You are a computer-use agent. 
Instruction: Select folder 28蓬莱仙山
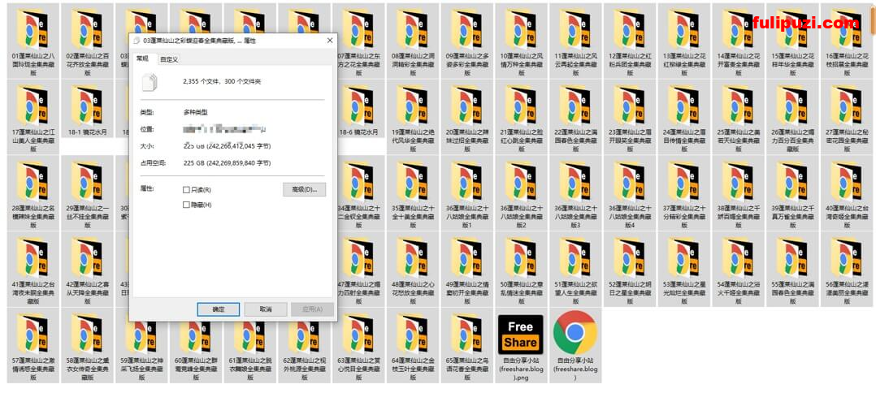click(x=33, y=192)
